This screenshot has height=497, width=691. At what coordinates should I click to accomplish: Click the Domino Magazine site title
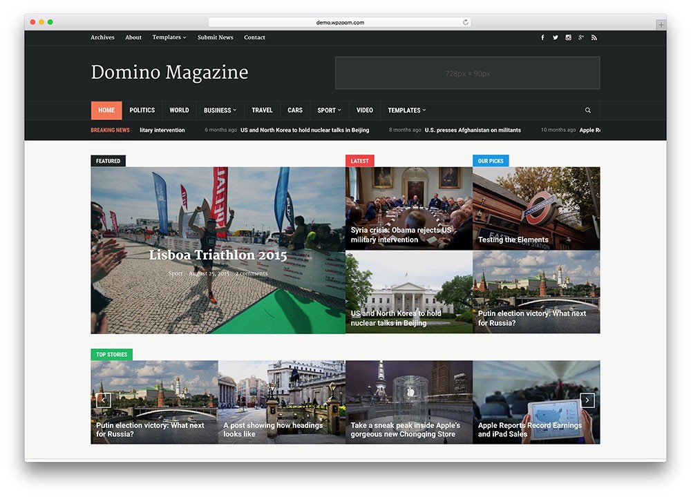point(169,72)
